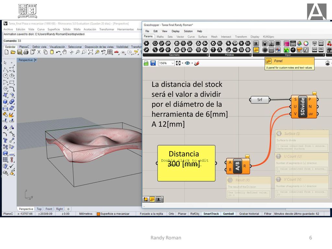Screen dimensions: 332x249
Task: Toggle Filtrar in the Rhino status bar
Action: pos(267,214)
